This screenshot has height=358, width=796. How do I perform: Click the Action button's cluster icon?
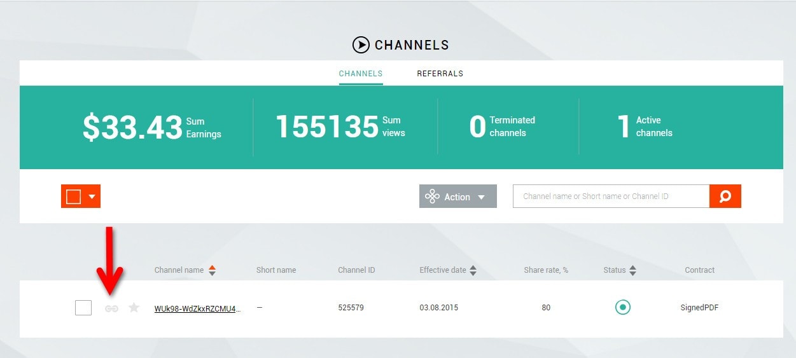(x=432, y=196)
